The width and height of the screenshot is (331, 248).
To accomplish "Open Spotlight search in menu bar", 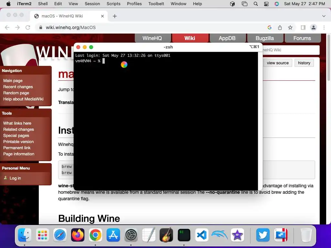I will click(256, 4).
